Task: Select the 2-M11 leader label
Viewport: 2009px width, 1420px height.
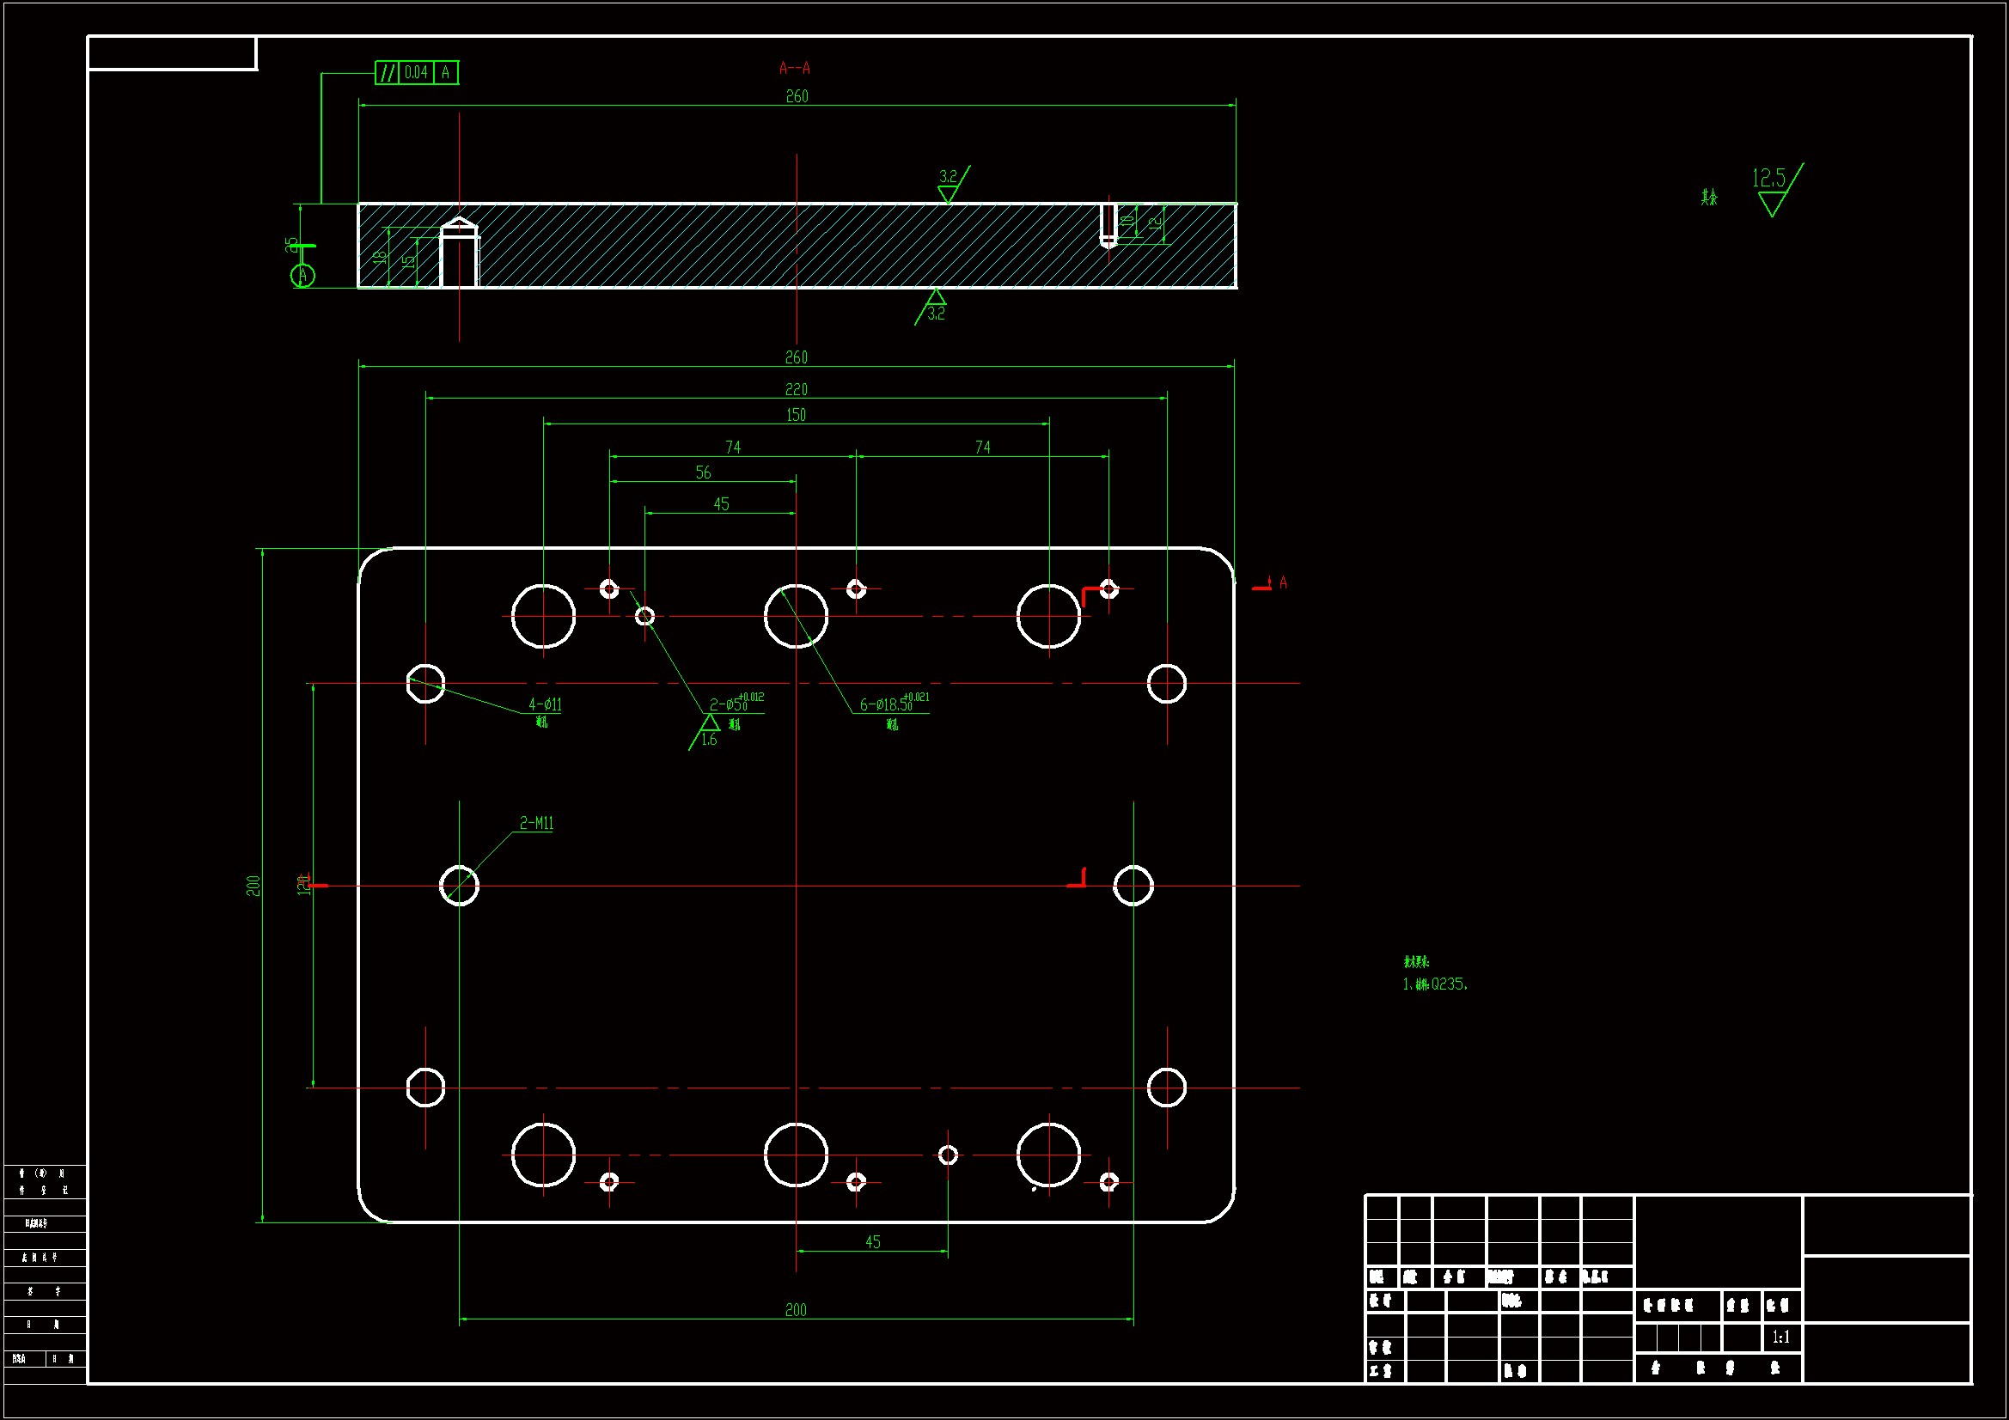Action: coord(536,823)
